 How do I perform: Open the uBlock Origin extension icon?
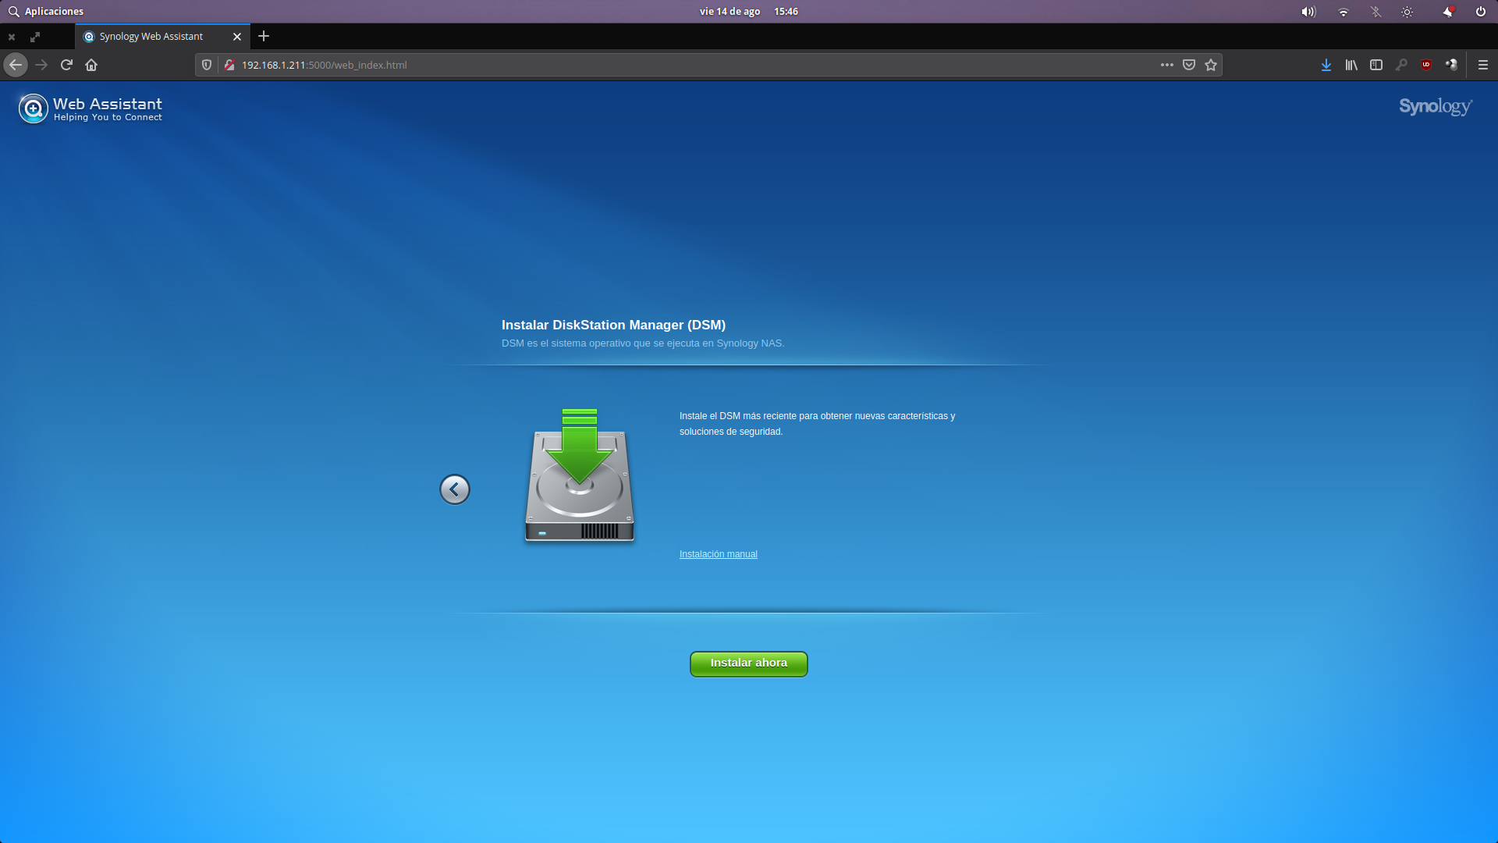pyautogui.click(x=1426, y=65)
